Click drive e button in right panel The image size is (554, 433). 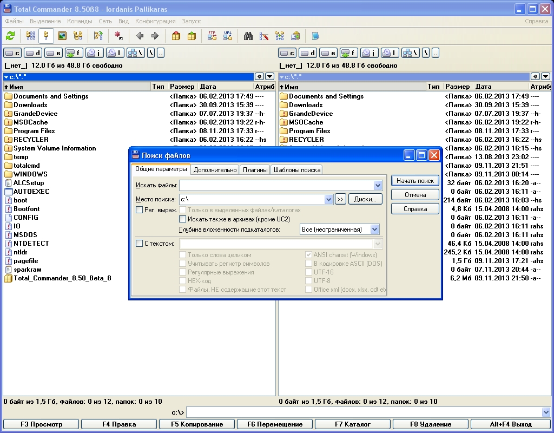click(x=328, y=53)
